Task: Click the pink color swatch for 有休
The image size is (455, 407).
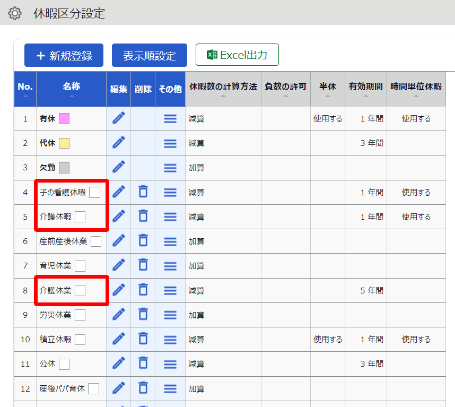Action: point(64,119)
